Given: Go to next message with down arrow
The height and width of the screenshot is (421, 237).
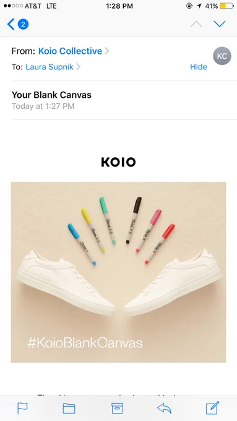Looking at the screenshot, I should (x=220, y=24).
